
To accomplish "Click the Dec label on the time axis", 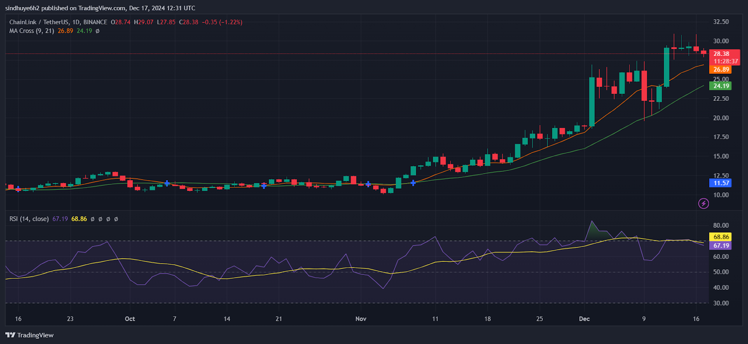I will click(x=584, y=319).
